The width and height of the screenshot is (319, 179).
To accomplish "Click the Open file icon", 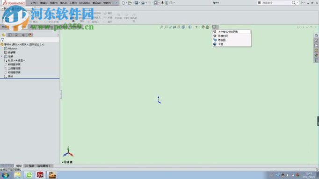I will coord(130,3).
